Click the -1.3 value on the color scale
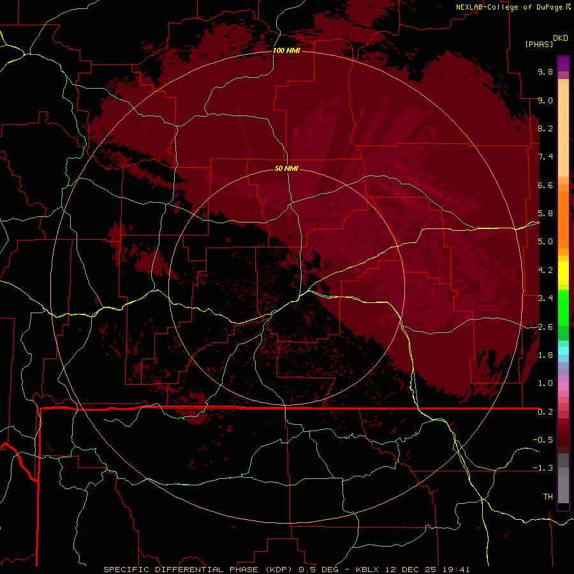The height and width of the screenshot is (574, 574). tap(543, 468)
